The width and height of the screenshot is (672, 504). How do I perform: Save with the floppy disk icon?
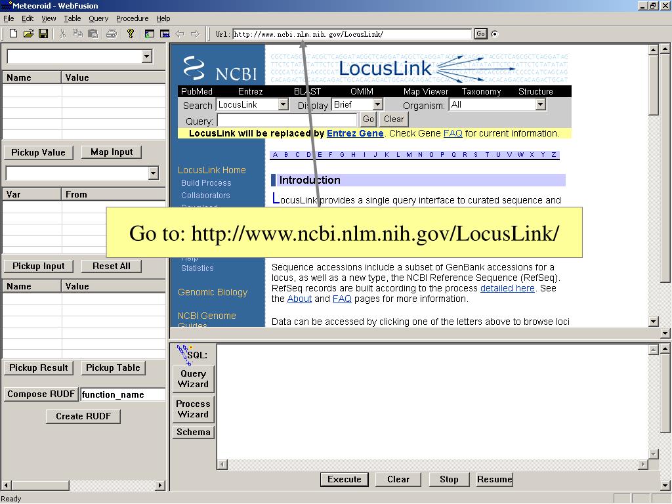[43, 33]
